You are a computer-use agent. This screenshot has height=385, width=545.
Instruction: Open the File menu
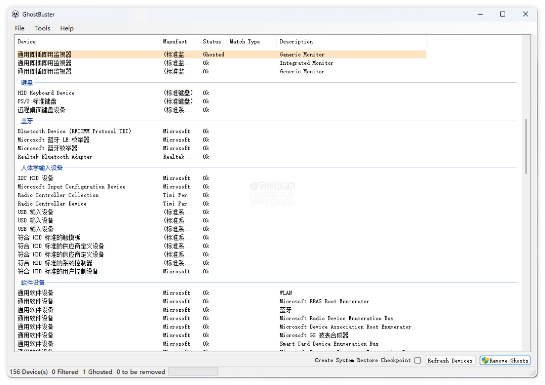click(x=20, y=28)
